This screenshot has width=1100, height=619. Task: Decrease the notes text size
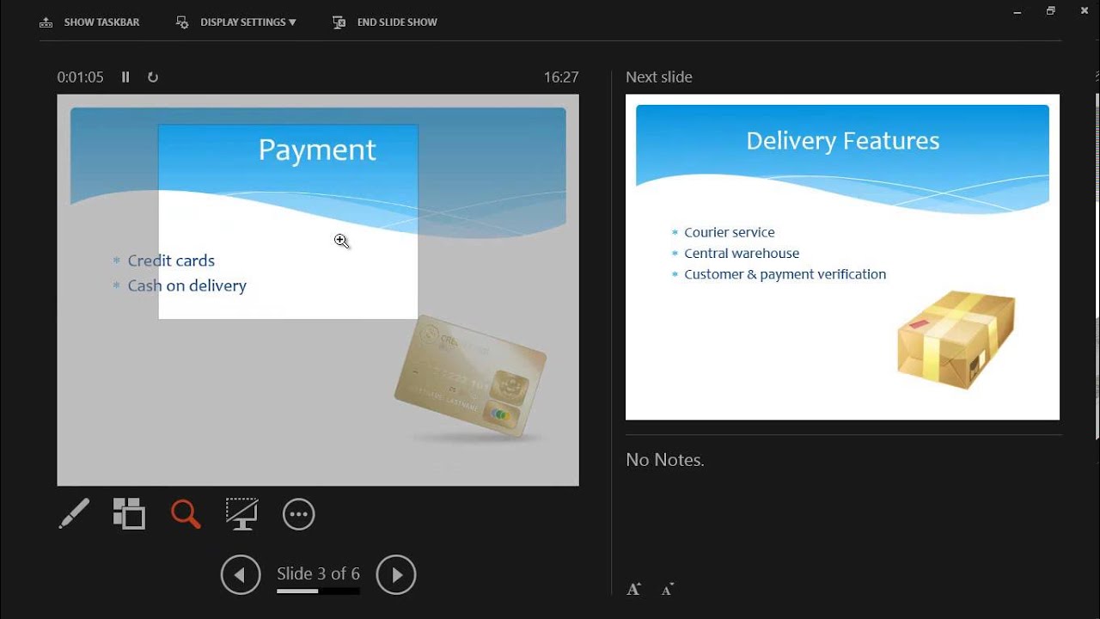tap(668, 589)
